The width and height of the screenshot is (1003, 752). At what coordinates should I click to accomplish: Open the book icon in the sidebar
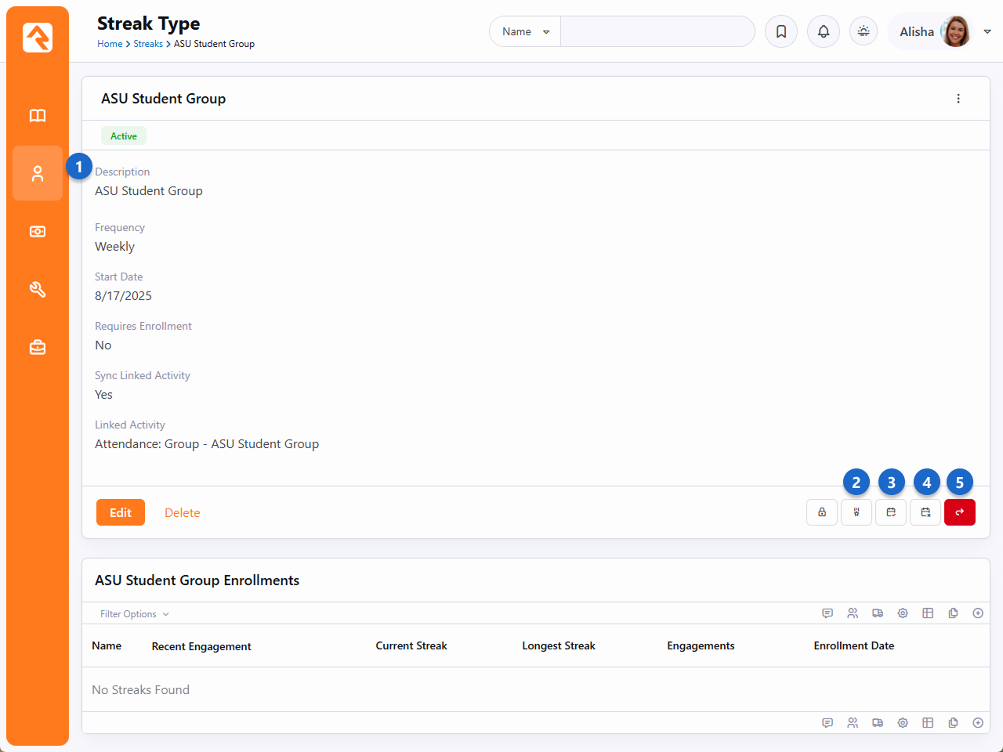(x=38, y=116)
